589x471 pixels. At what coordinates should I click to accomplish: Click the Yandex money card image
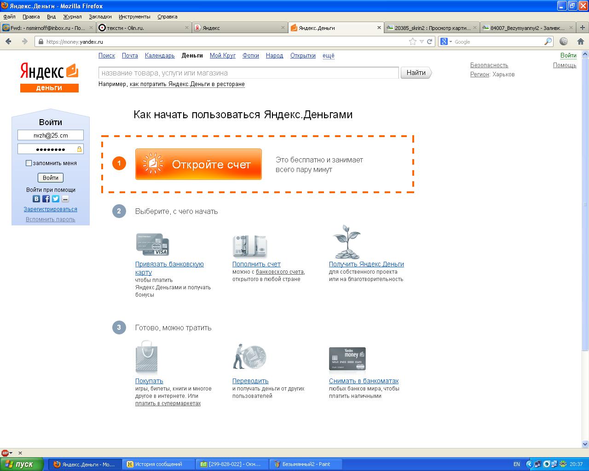tap(347, 359)
